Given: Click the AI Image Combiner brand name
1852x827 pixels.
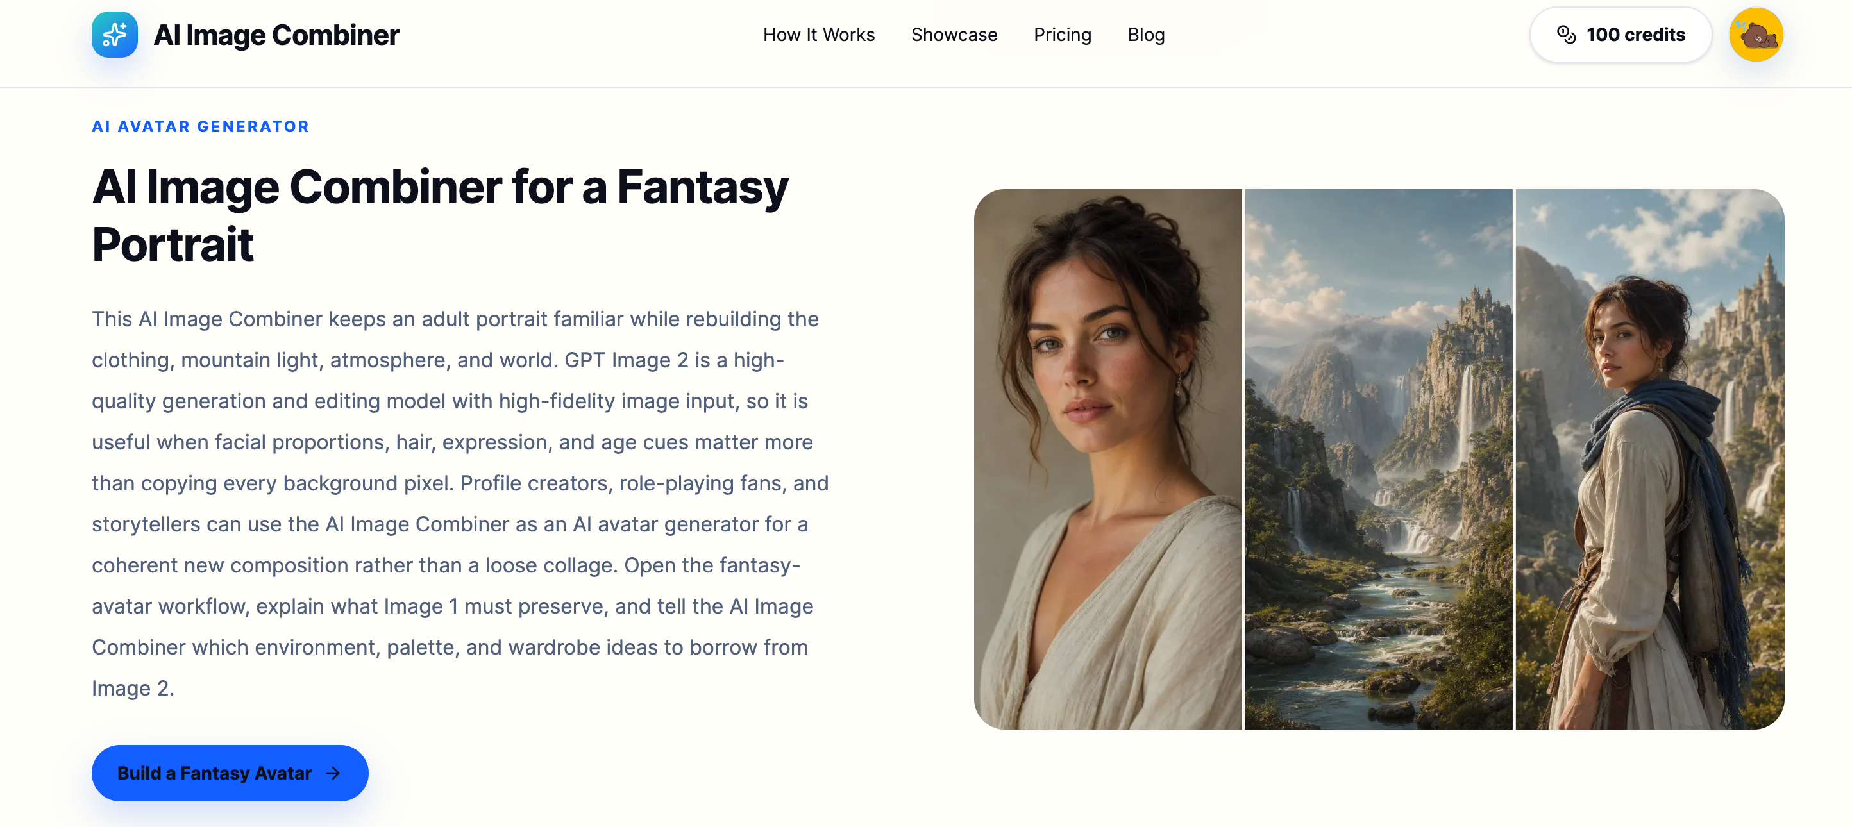Looking at the screenshot, I should (276, 35).
